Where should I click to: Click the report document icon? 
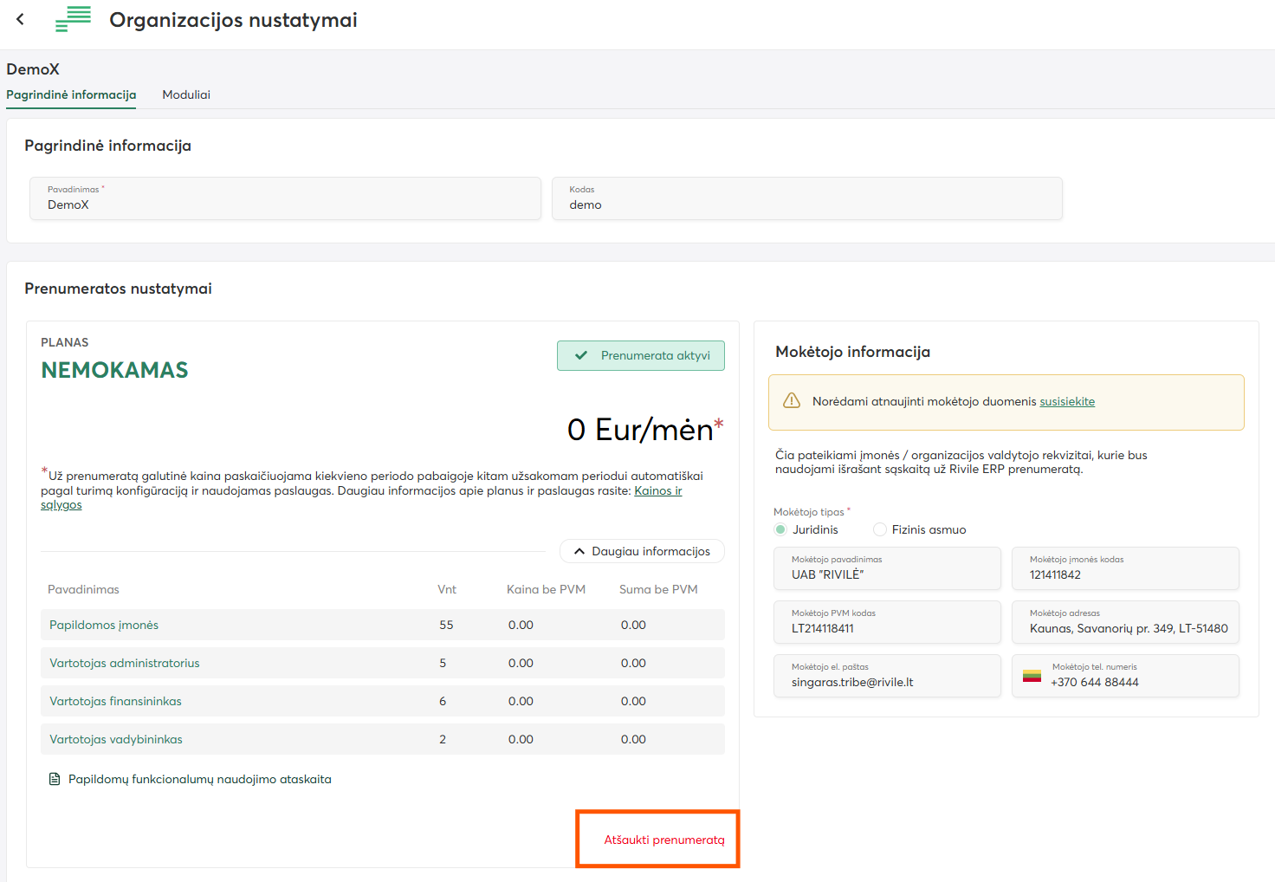55,779
